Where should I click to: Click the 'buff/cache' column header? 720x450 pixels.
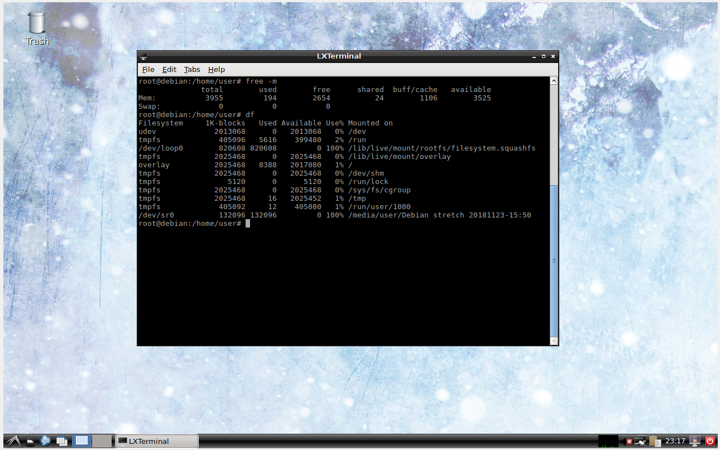(x=415, y=90)
